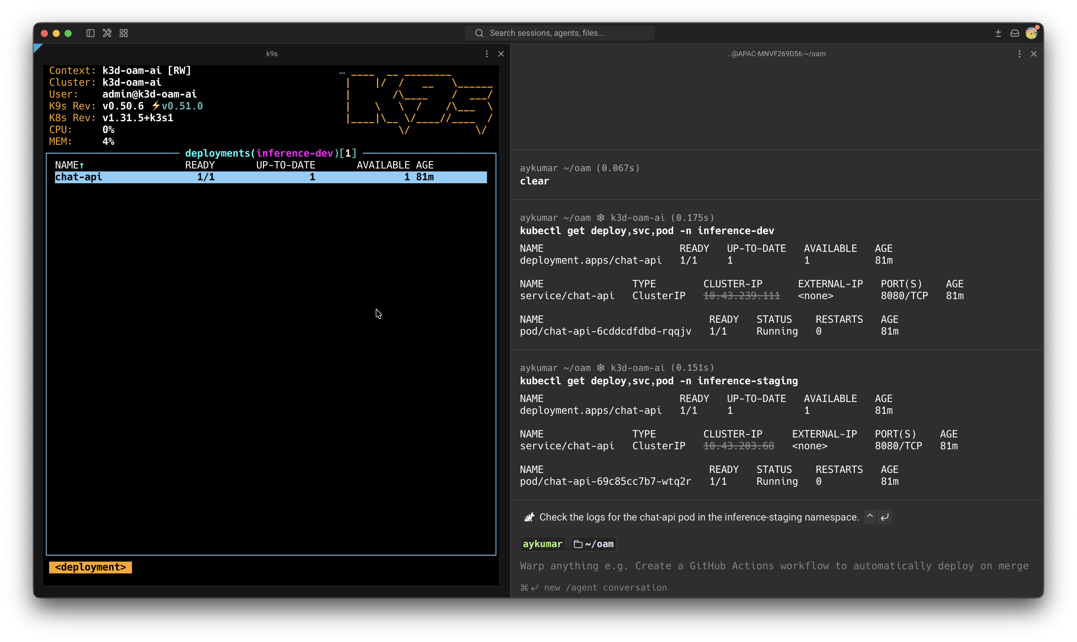Open the user avatar menu
Image resolution: width=1077 pixels, height=642 pixels.
(1031, 33)
